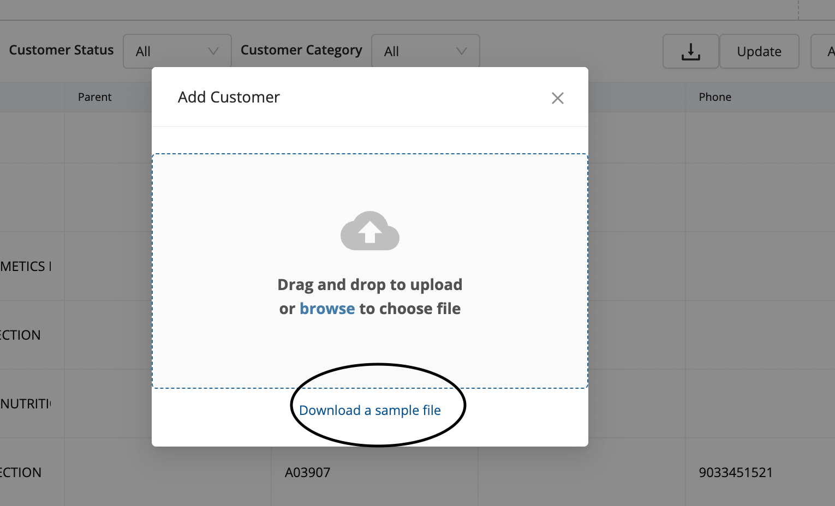The image size is (835, 506).
Task: Click the Drag and drop to upload text
Action: [x=370, y=285]
